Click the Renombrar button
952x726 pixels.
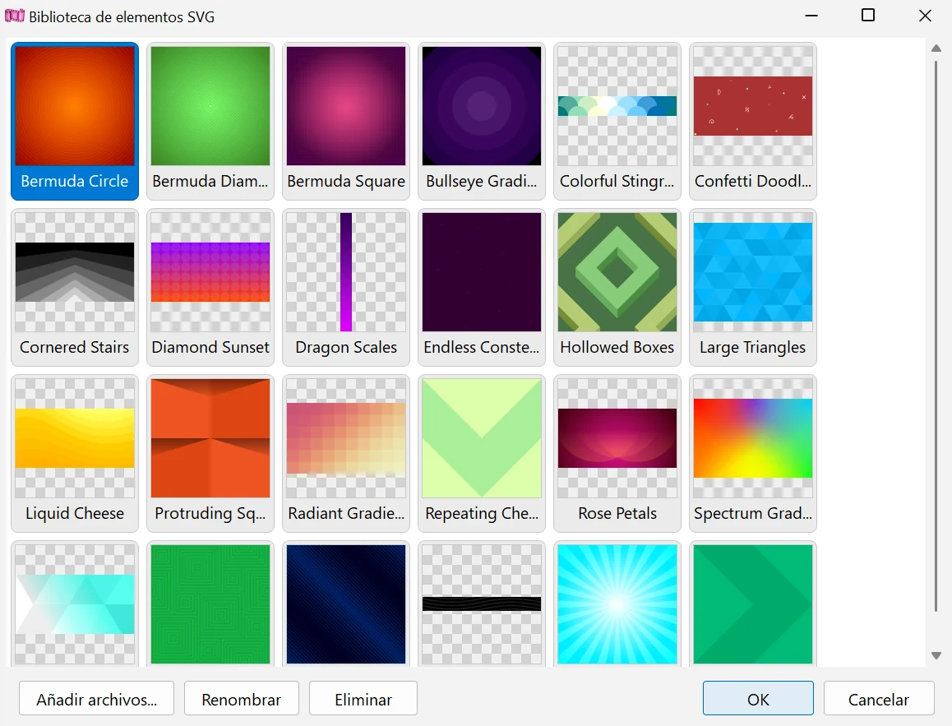pos(242,699)
